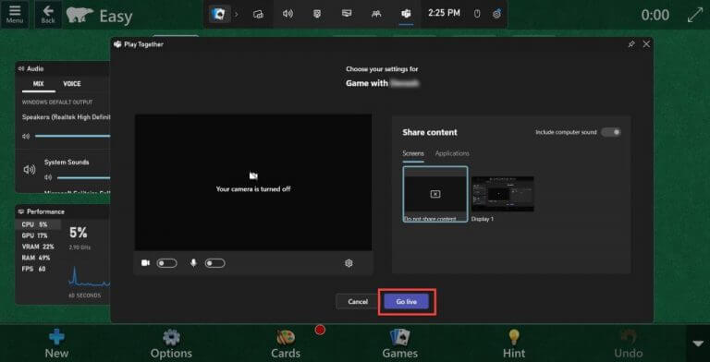Expand the Game Bar app chevron

236,14
